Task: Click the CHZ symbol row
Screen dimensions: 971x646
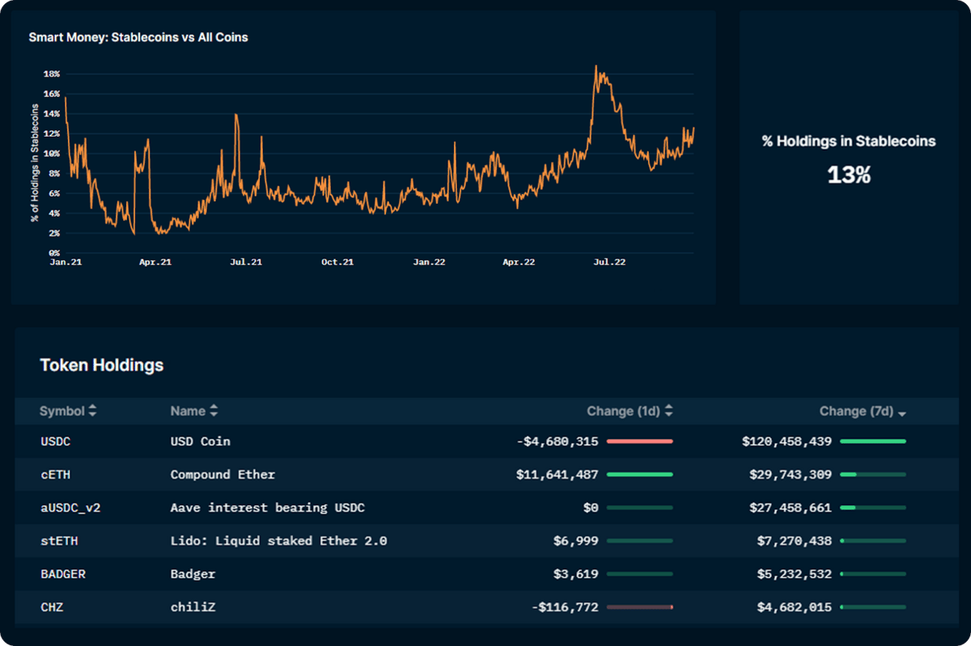Action: [x=52, y=607]
